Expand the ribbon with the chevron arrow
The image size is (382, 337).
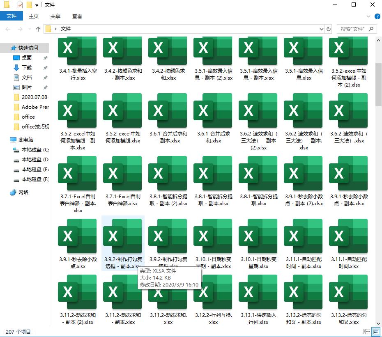pyautogui.click(x=368, y=16)
